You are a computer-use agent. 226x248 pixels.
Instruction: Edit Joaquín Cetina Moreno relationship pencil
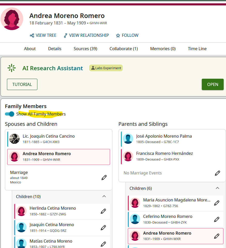point(103,228)
